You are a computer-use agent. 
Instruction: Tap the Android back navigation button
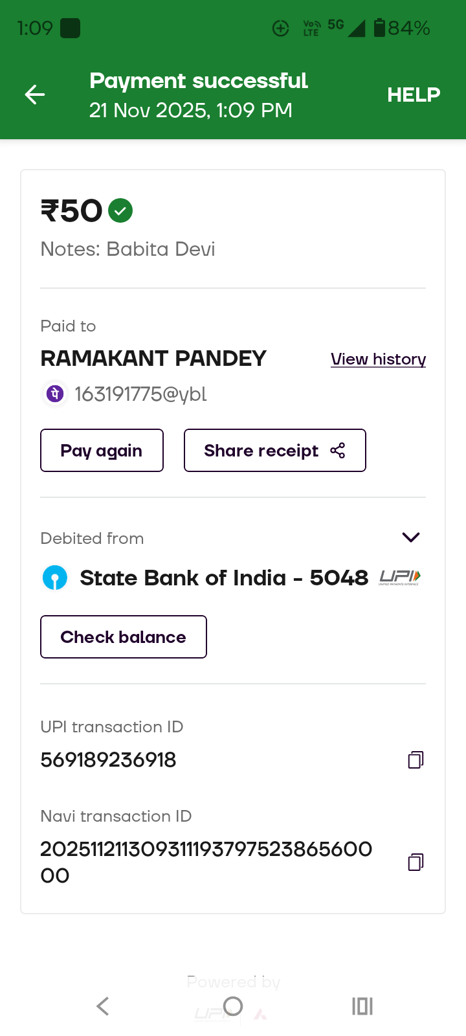(x=102, y=1006)
